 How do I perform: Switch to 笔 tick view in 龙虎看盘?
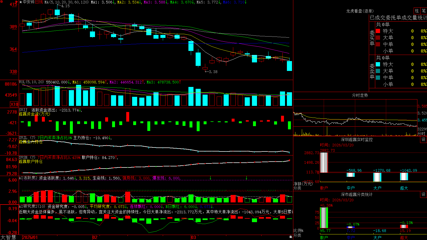tap(424, 11)
